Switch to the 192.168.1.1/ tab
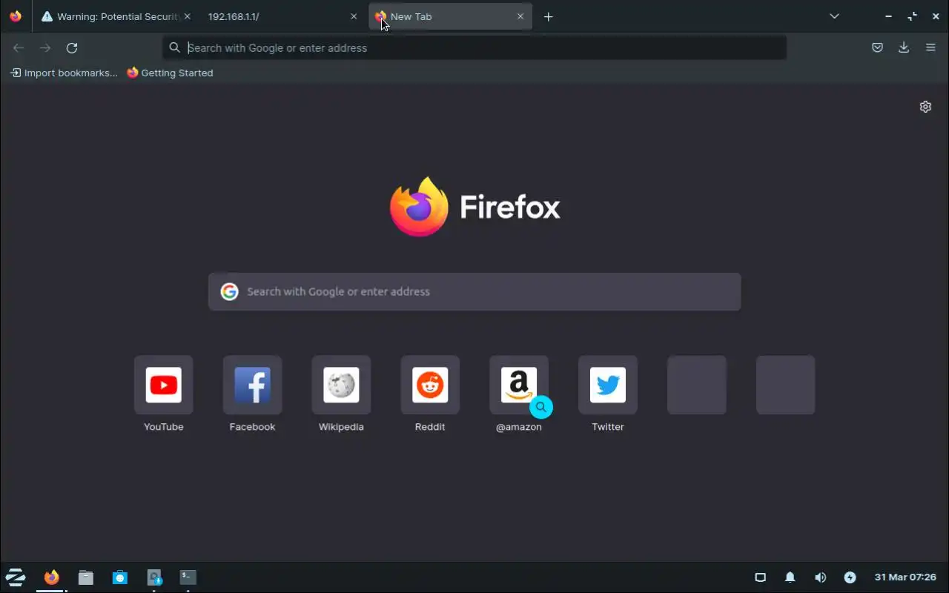Image resolution: width=949 pixels, height=593 pixels. tap(282, 16)
